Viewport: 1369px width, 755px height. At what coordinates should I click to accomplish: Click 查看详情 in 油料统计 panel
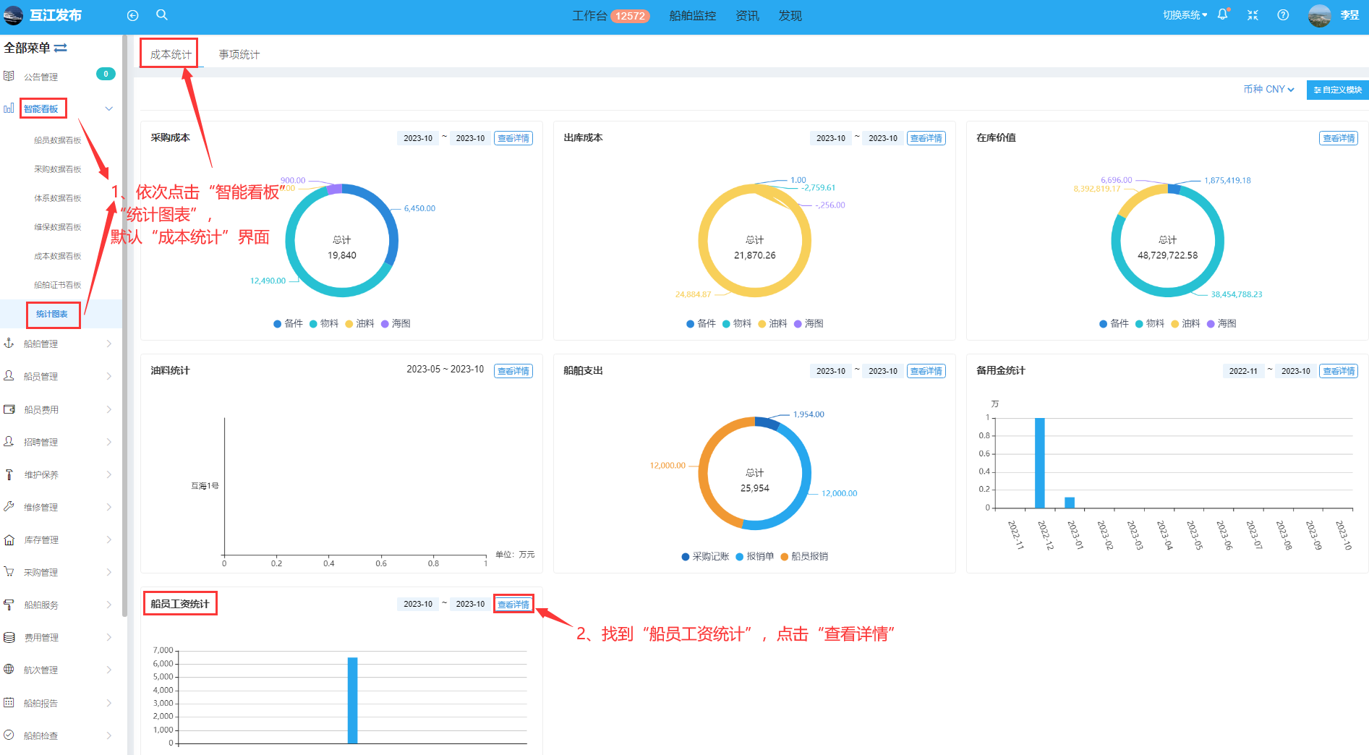click(513, 371)
